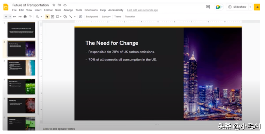Open the Arrange menu
The width and height of the screenshot is (265, 134).
(x=68, y=10)
